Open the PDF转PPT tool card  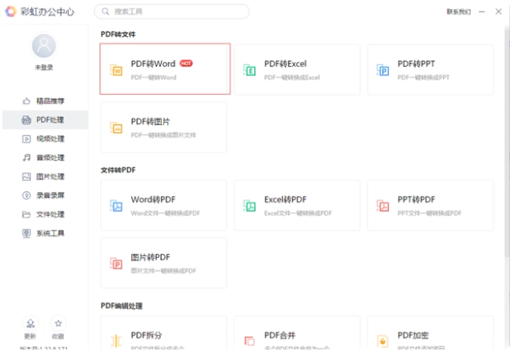point(431,70)
